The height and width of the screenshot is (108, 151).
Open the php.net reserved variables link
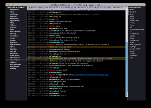point(90,75)
